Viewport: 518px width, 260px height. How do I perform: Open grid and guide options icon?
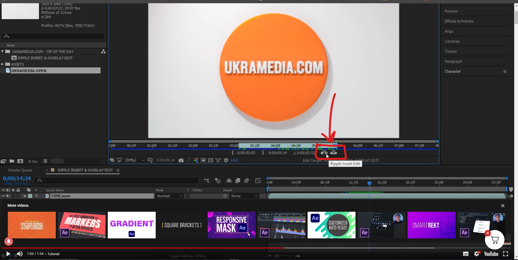150,160
